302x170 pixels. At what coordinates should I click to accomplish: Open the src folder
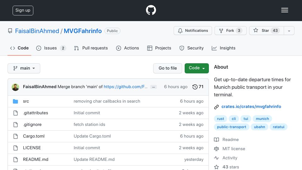click(26, 101)
